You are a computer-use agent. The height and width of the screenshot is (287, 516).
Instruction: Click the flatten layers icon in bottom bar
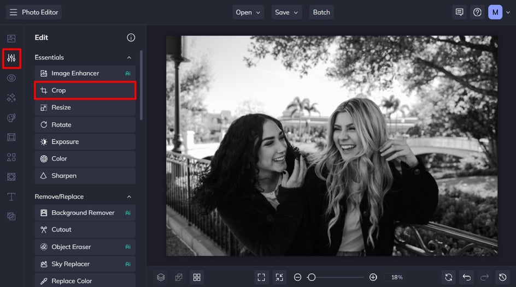[x=179, y=278]
